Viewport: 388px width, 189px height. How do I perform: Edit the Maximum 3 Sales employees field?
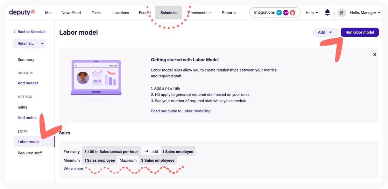point(157,160)
